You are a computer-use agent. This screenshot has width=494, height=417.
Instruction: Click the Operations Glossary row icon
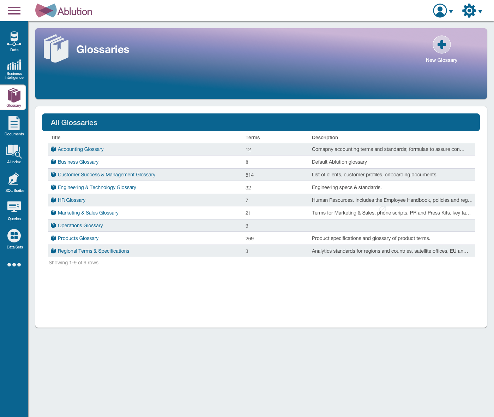[53, 225]
